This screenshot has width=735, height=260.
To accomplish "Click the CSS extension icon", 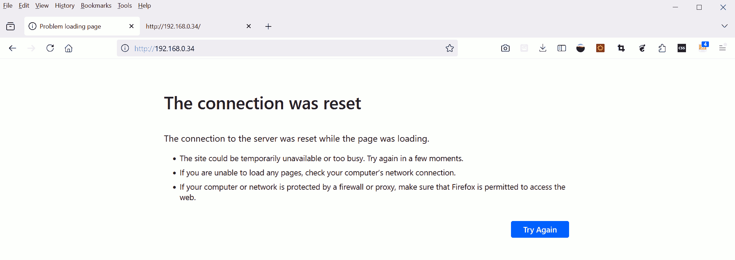I will [681, 48].
